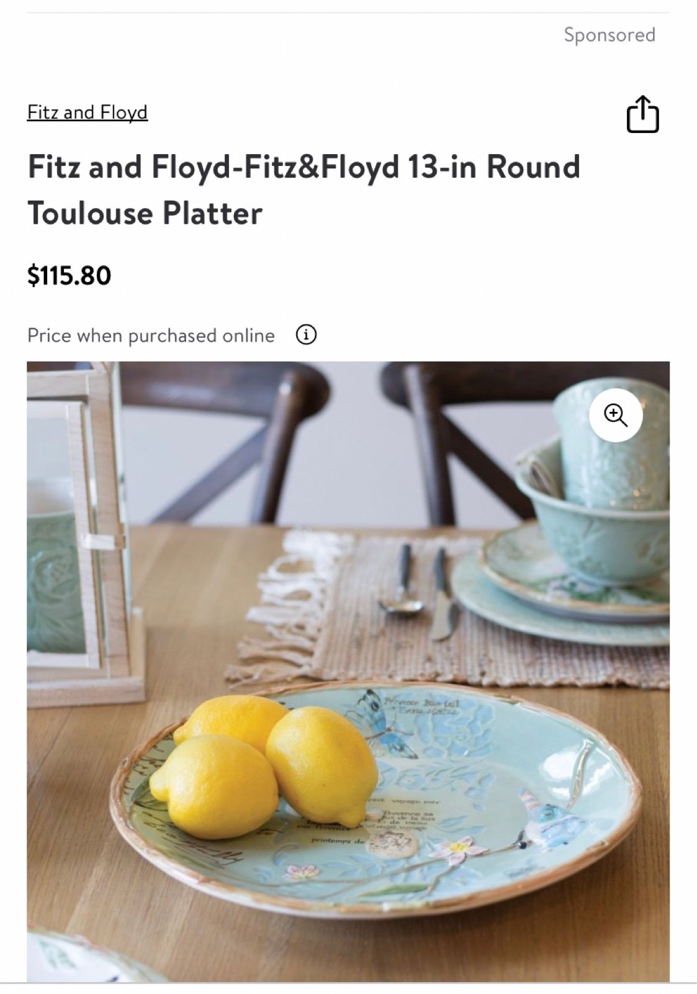Click the $115.80 price
Viewport: 697px width, 994px height.
coord(70,275)
